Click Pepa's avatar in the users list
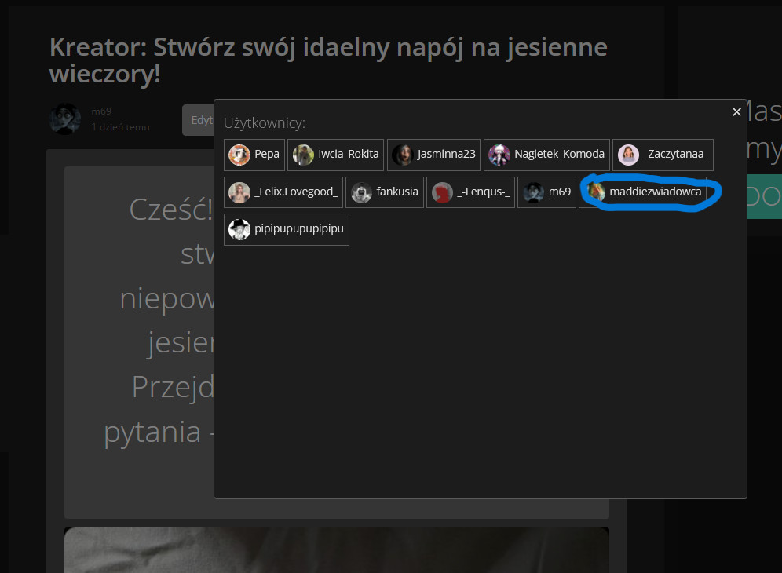 (x=239, y=155)
